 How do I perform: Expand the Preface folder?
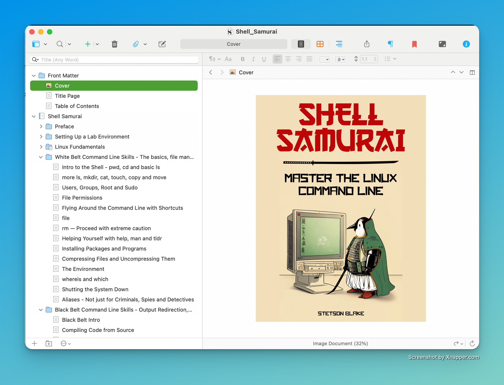[41, 126]
